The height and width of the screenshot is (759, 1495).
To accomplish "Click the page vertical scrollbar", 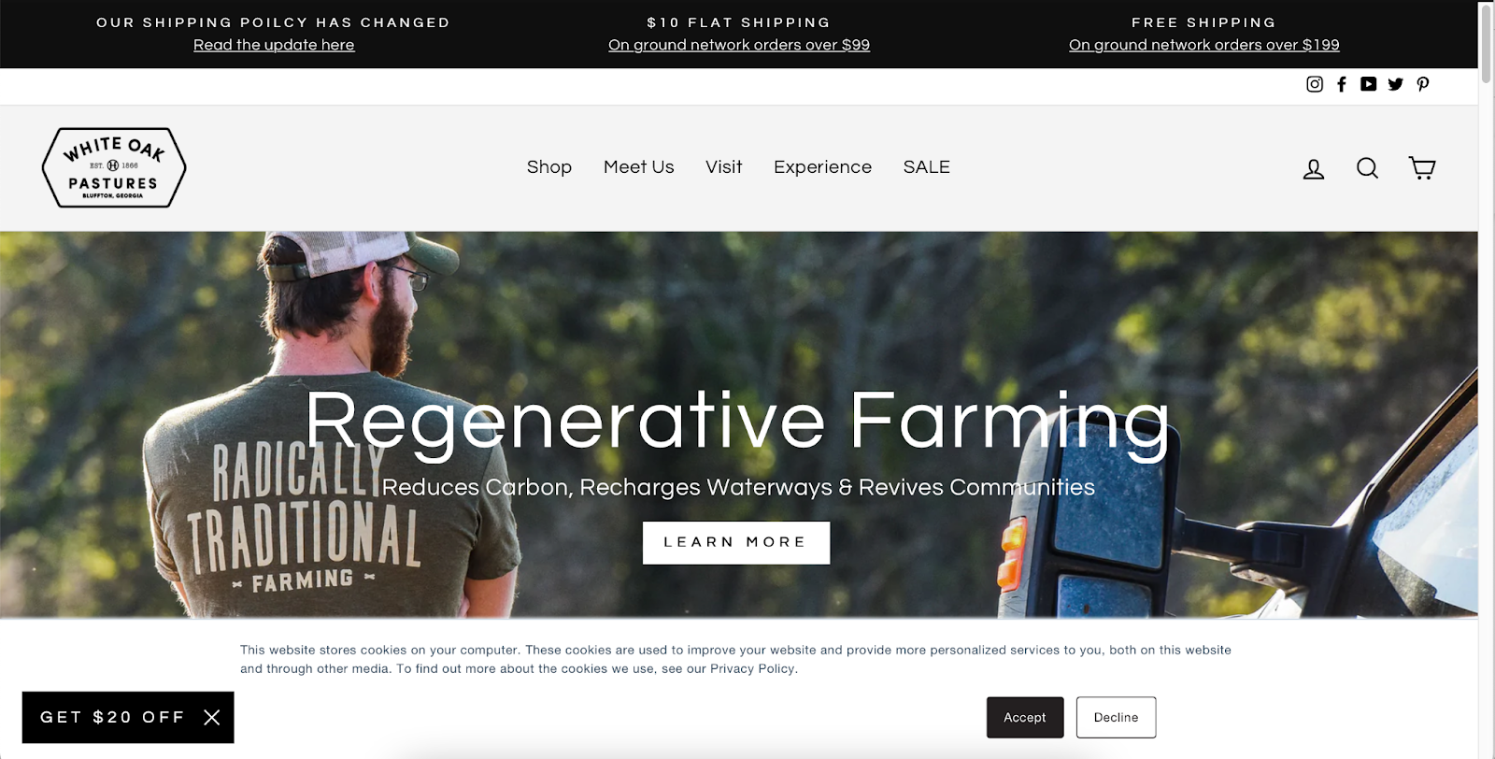I will (x=1487, y=379).
